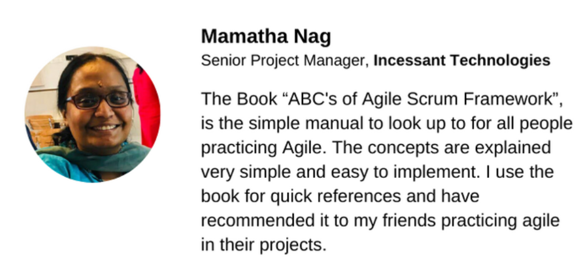Click the circular profile photo
The width and height of the screenshot is (580, 257).
[92, 115]
